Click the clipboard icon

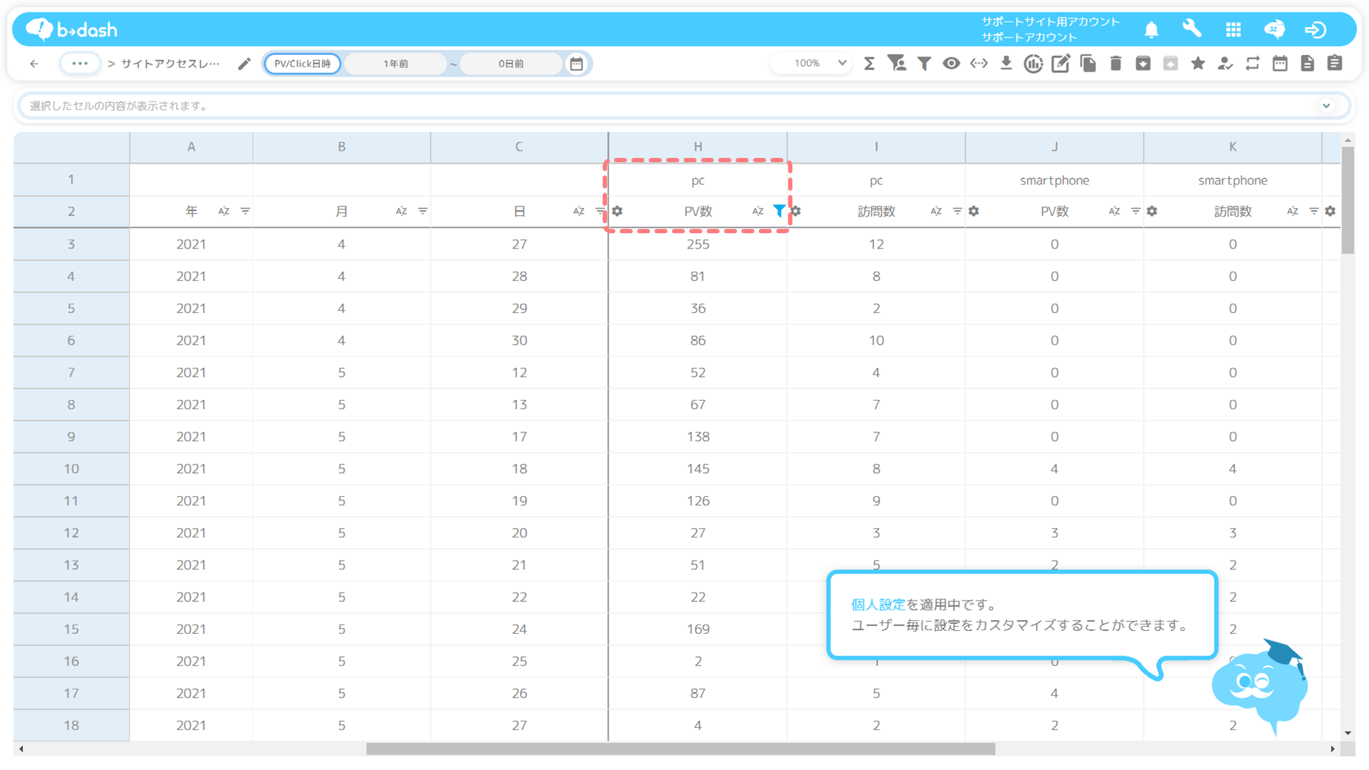coord(1335,64)
